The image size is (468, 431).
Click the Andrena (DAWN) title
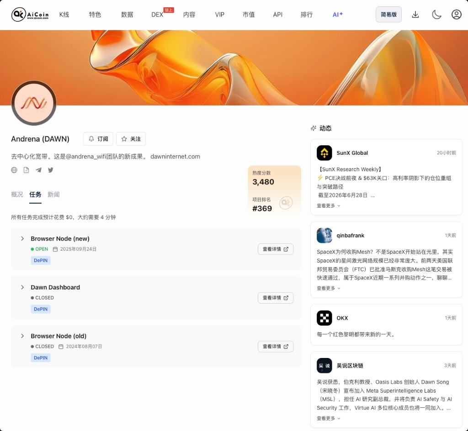click(40, 139)
